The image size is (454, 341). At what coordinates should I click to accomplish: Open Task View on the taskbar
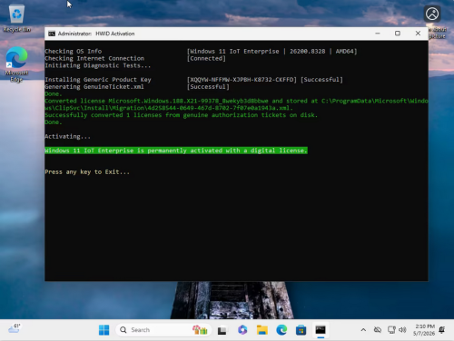click(x=222, y=330)
